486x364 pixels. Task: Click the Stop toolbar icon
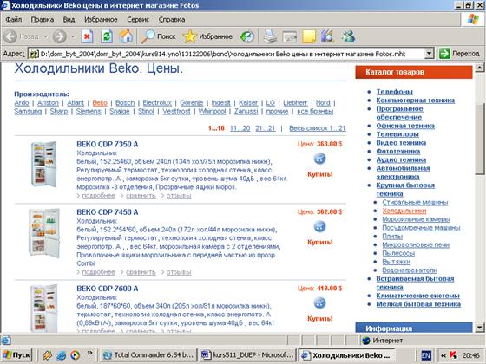click(87, 36)
